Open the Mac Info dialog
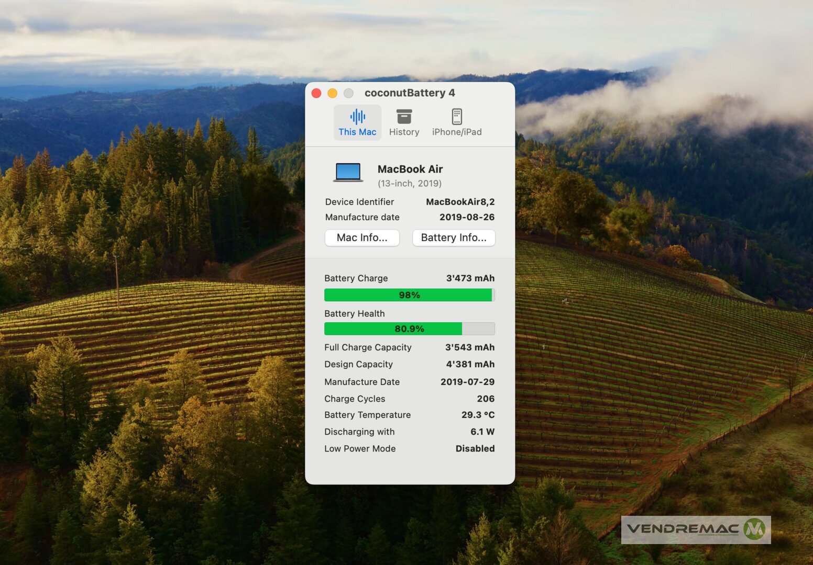813x565 pixels. tap(362, 238)
